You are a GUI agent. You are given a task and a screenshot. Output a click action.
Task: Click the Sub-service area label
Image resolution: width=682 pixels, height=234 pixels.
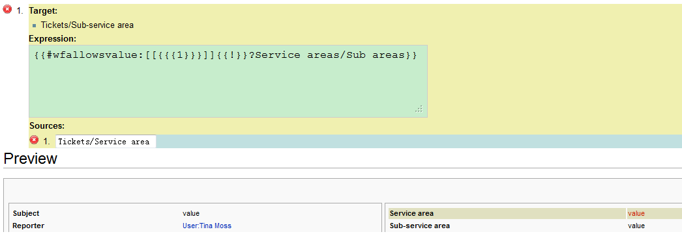point(420,226)
